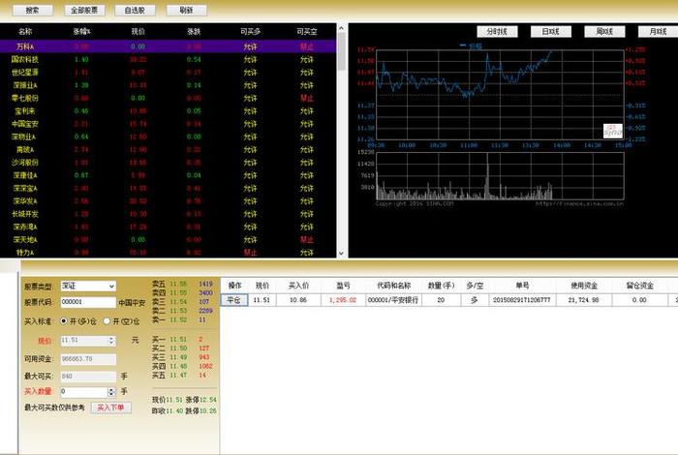Click the 搜索 search button
Image resolution: width=678 pixels, height=455 pixels.
(x=32, y=10)
